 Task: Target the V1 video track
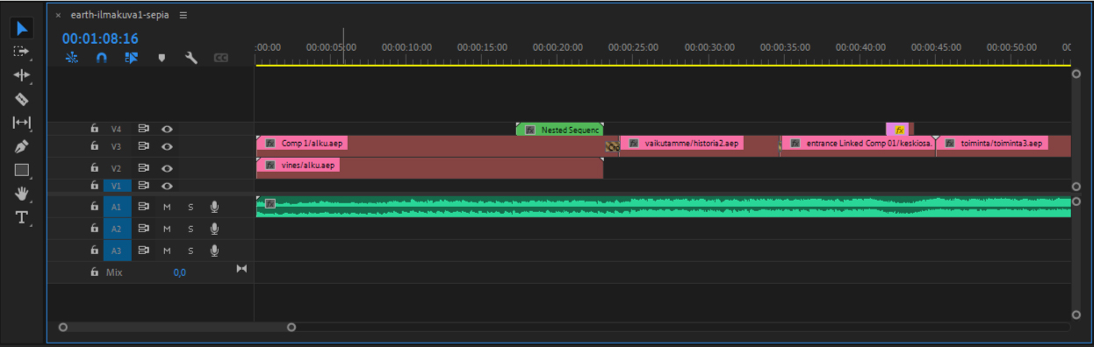pos(117,185)
